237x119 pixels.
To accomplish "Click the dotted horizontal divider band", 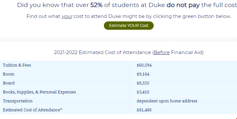I will (x=118, y=40).
